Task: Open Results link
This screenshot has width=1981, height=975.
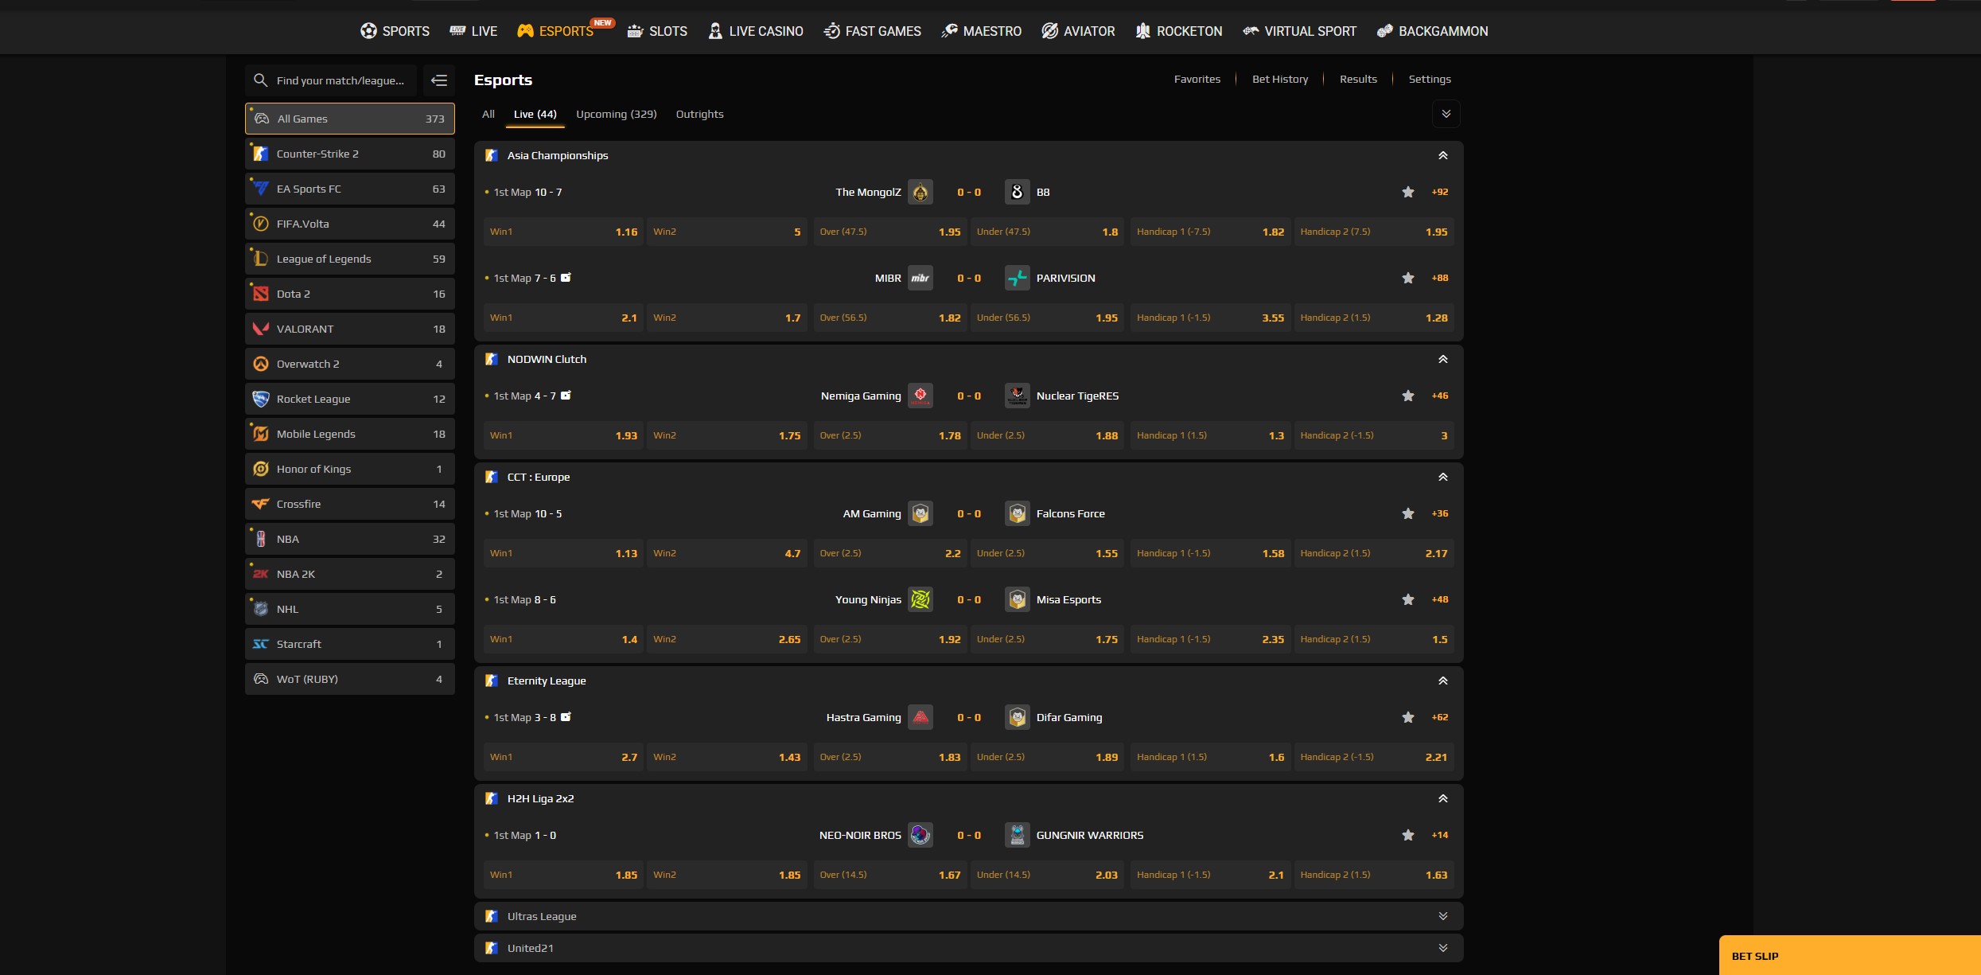Action: pyautogui.click(x=1358, y=79)
